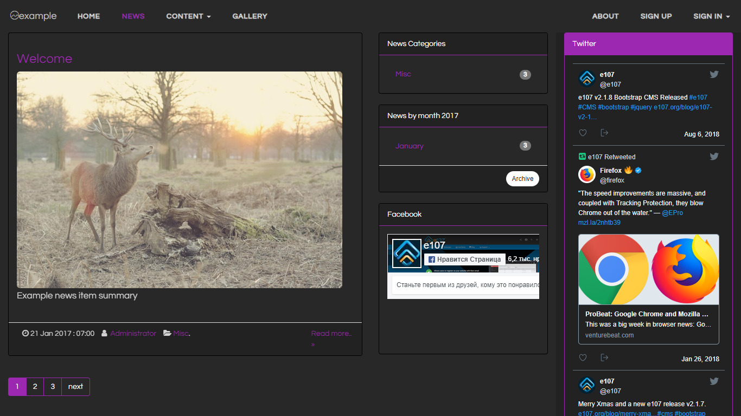Click Twitter bird icon on first tweet
The image size is (741, 416).
pyautogui.click(x=714, y=74)
